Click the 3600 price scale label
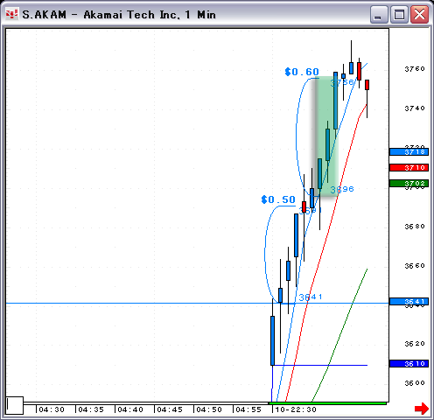The height and width of the screenshot is (420, 434). coord(415,383)
